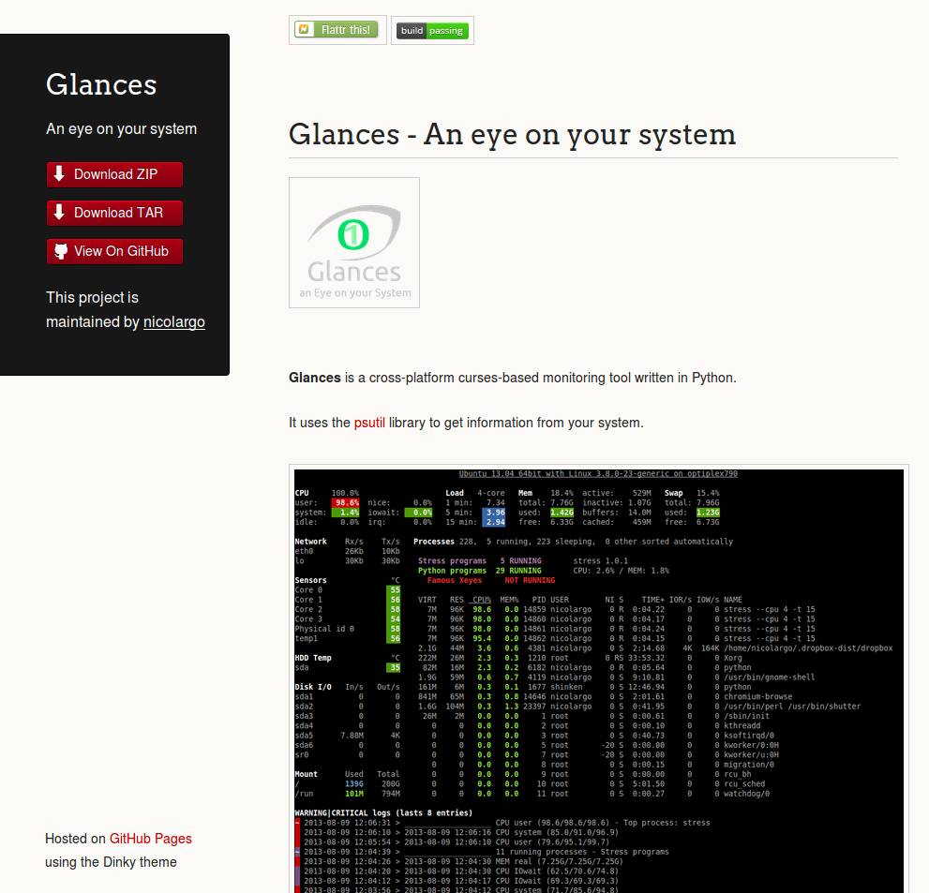The width and height of the screenshot is (929, 893).
Task: Click the download arrow icon on ZIP button
Action: (59, 173)
